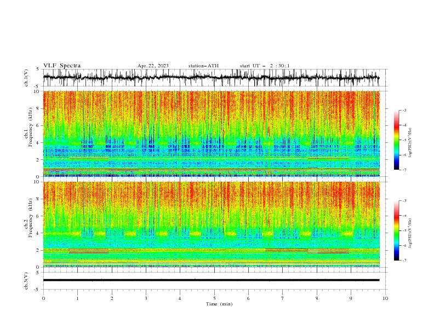Click the date "Apr. 22, 2023"

[x=153, y=66]
